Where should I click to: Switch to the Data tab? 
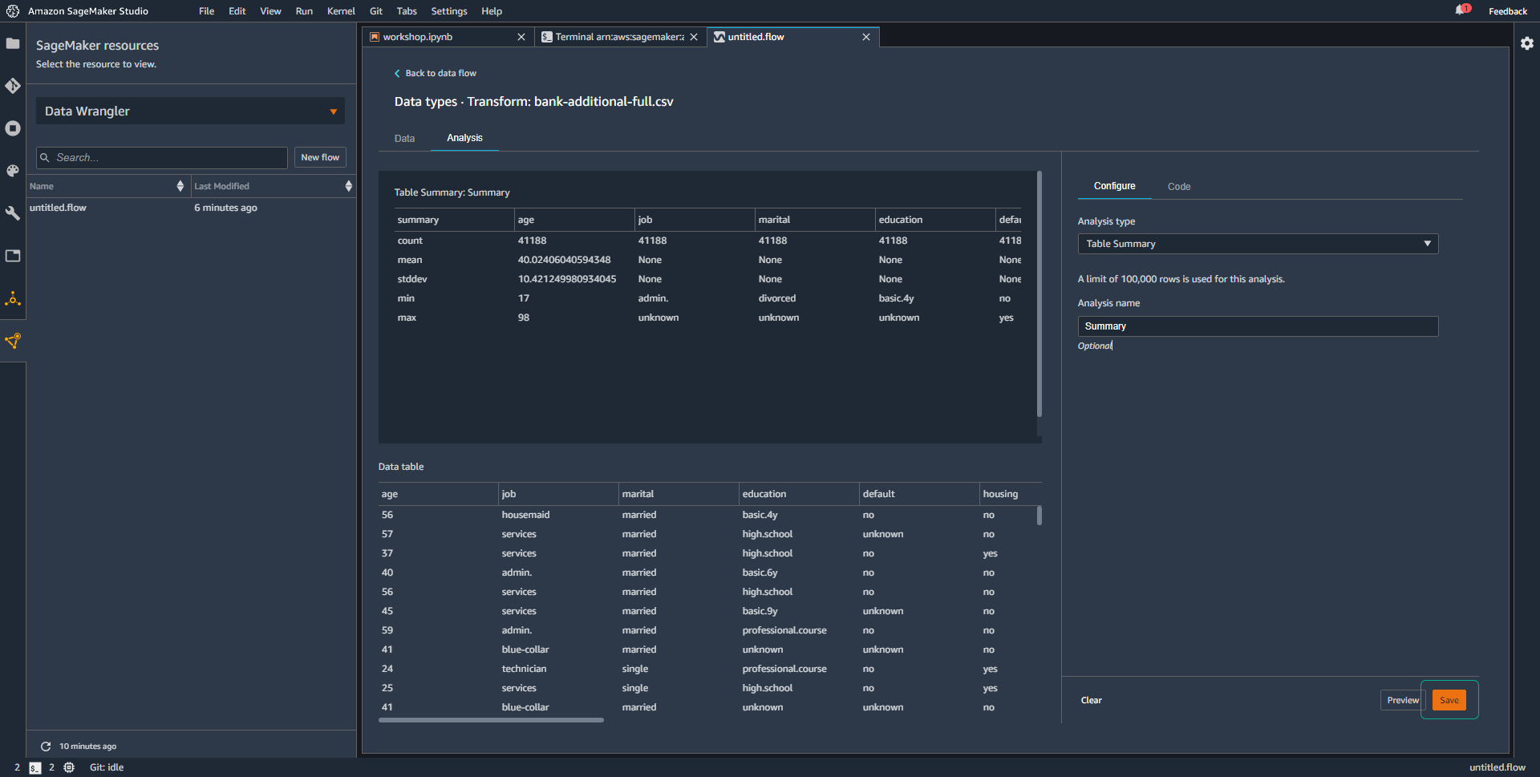404,139
